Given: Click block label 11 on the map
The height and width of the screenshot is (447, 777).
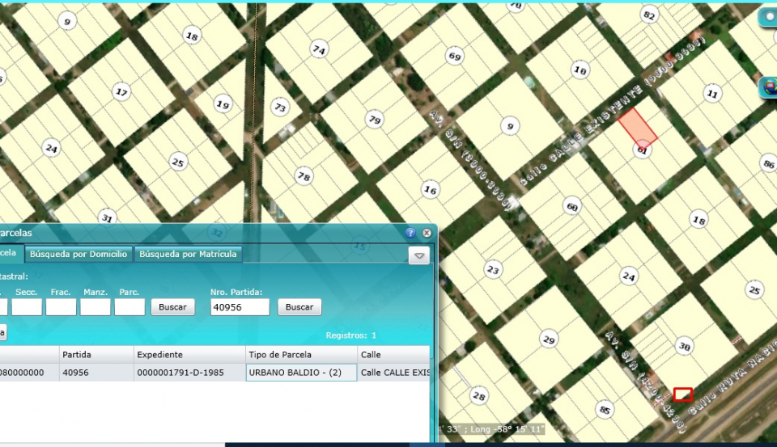Looking at the screenshot, I should coord(712,94).
